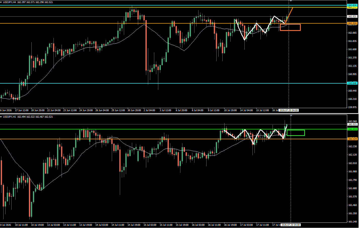Click the cyan 160.648 price label

[x=352, y=83]
